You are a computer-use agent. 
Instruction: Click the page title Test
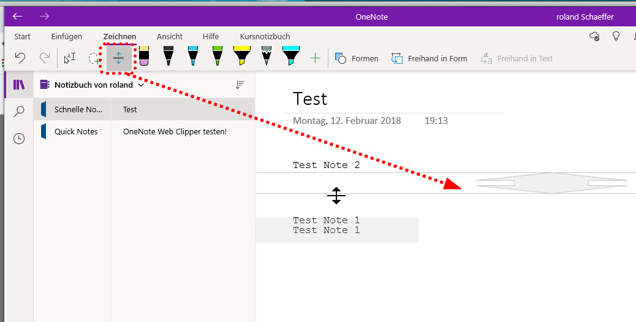(x=310, y=99)
